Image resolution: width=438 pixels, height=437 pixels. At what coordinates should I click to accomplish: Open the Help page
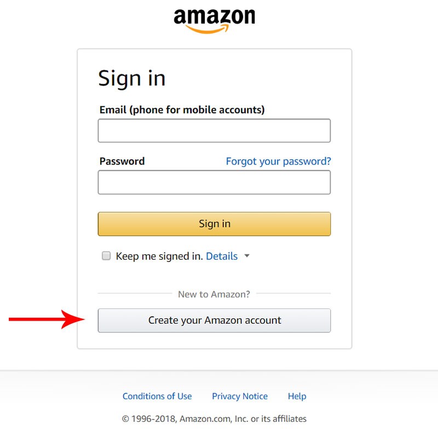tap(297, 396)
